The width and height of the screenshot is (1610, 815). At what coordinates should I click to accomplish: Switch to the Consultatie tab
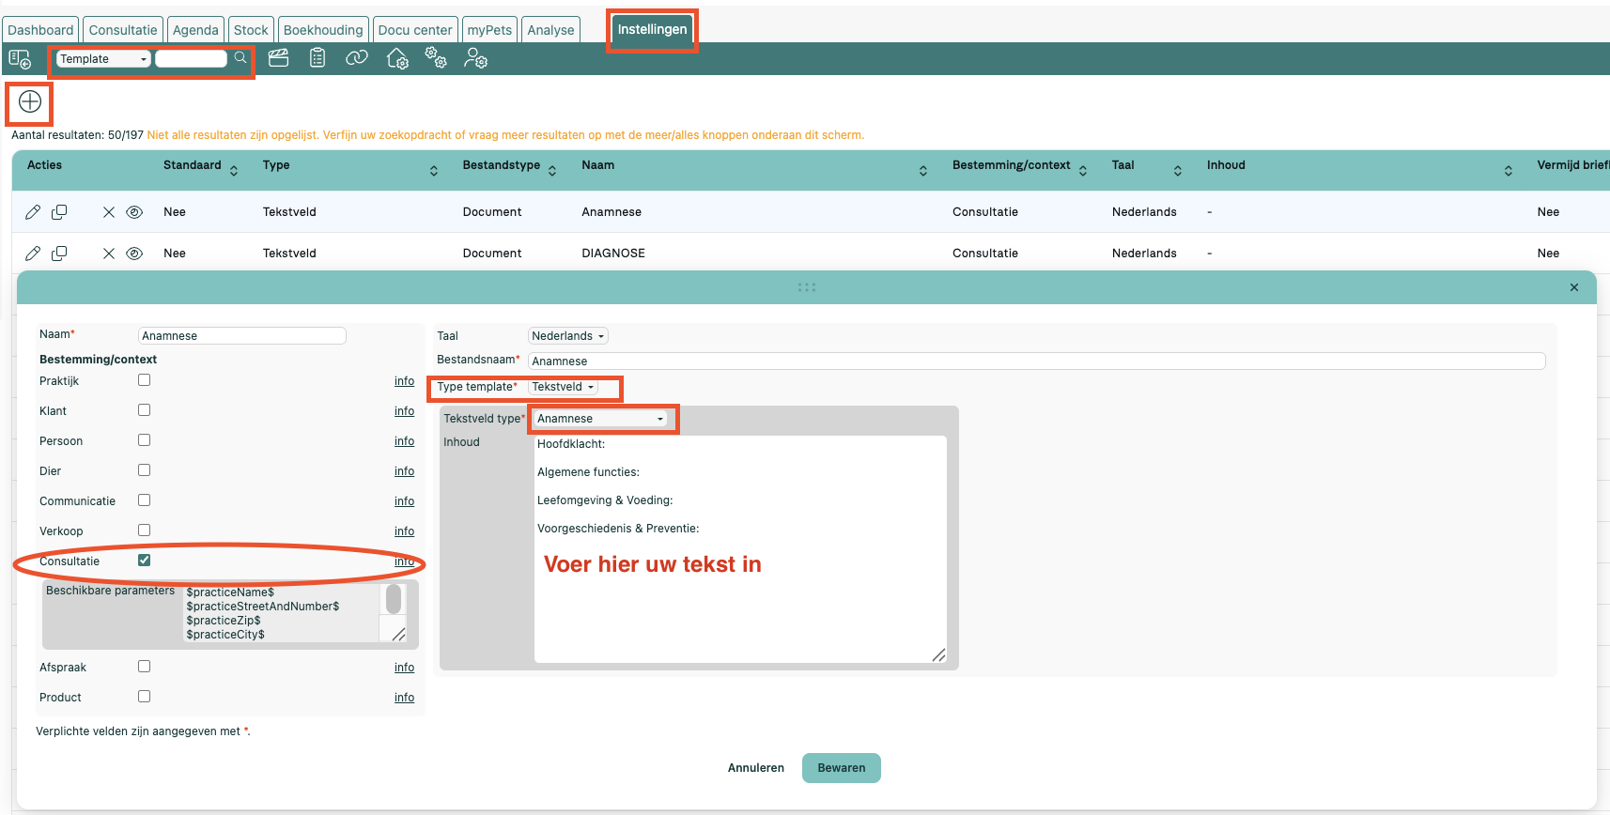[x=123, y=30]
